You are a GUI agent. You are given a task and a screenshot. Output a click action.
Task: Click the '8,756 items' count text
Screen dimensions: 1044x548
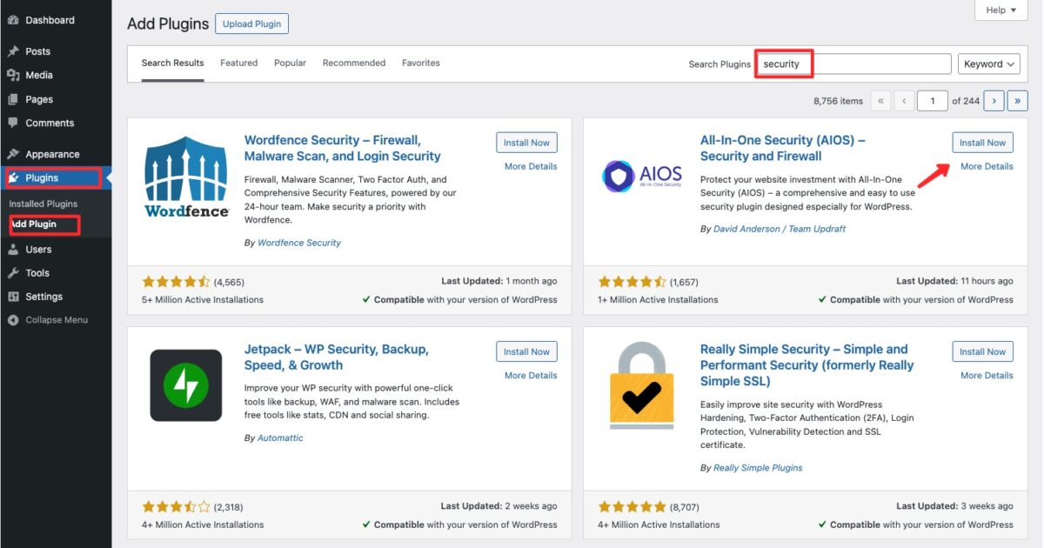pos(839,101)
